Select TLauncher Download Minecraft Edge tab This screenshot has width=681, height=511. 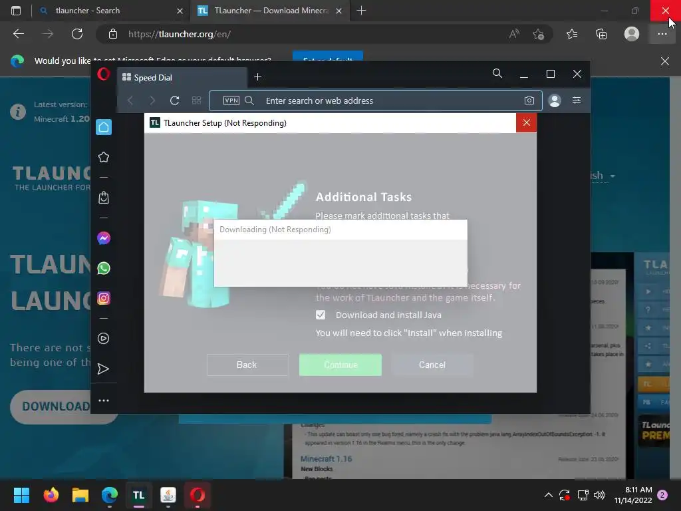point(269,11)
